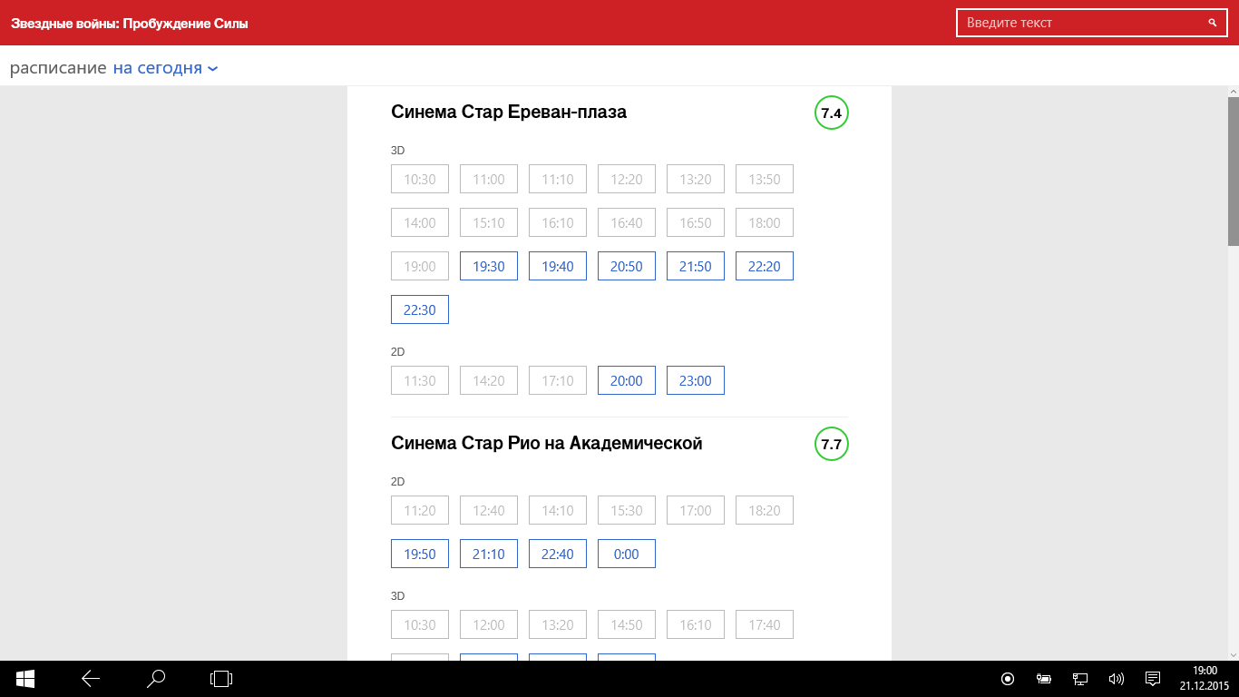Open the 'Синема Стар Ереван-плаза' cinema title
The image size is (1239, 697).
click(509, 112)
